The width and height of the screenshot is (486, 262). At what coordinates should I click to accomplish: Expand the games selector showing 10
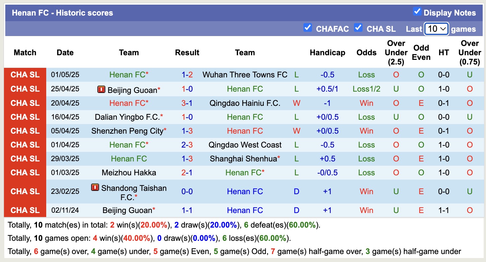point(436,29)
